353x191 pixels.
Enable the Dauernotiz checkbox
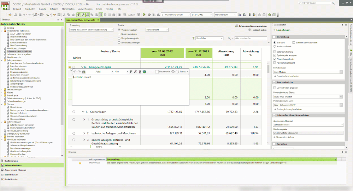(157, 72)
